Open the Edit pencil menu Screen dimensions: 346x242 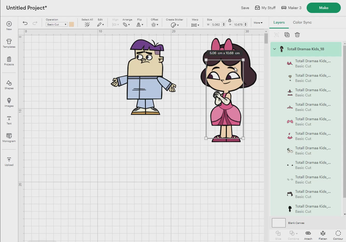click(x=100, y=25)
